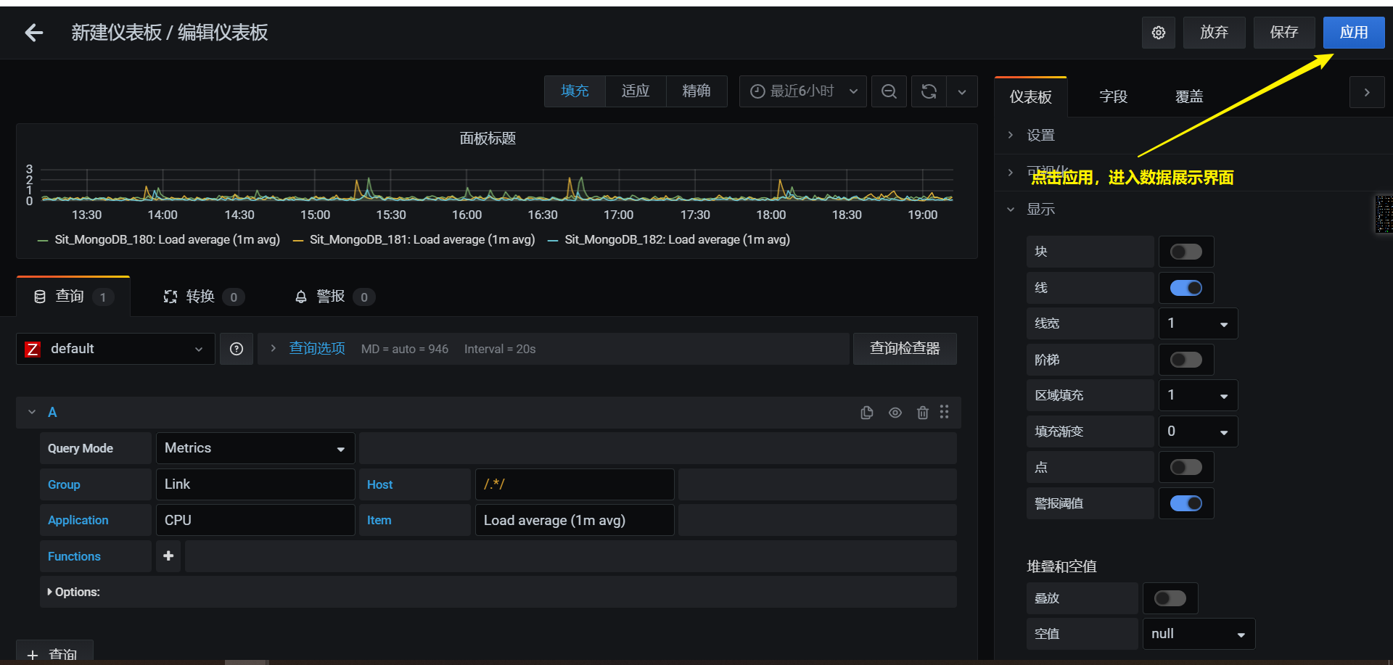Open the 区域填充 area fill dropdown
Image resolution: width=1393 pixels, height=665 pixels.
pyautogui.click(x=1198, y=395)
